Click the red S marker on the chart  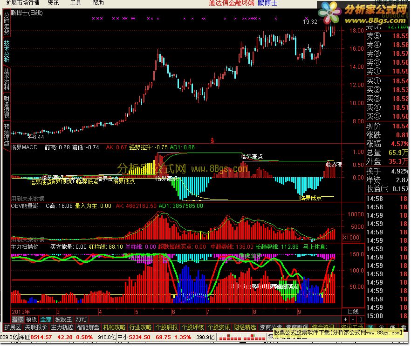[212, 141]
